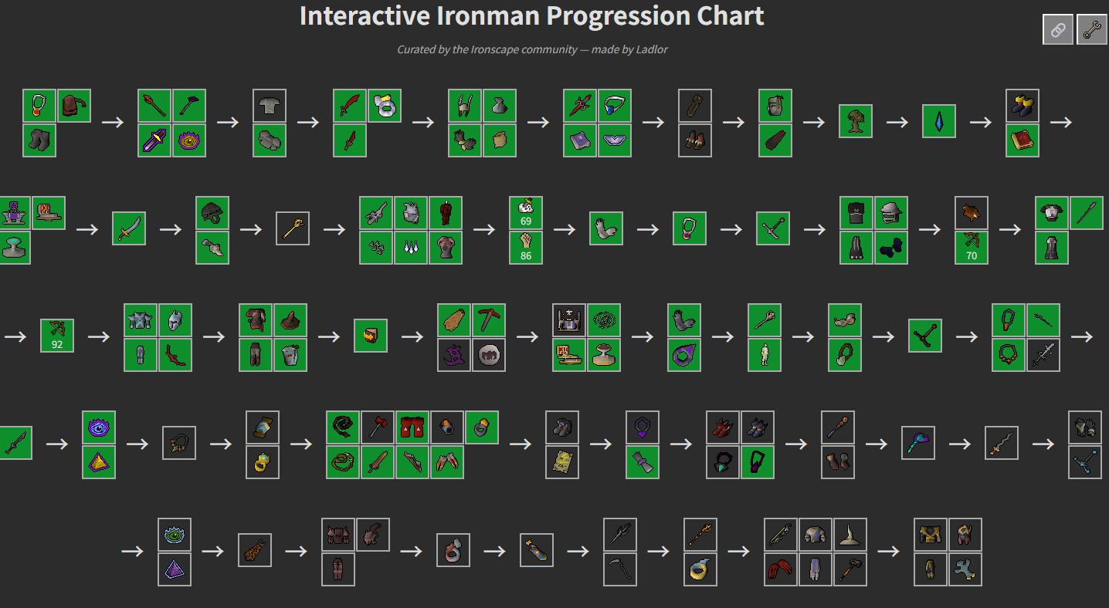
Task: Toggle the dark trident item
Action: coord(620,535)
